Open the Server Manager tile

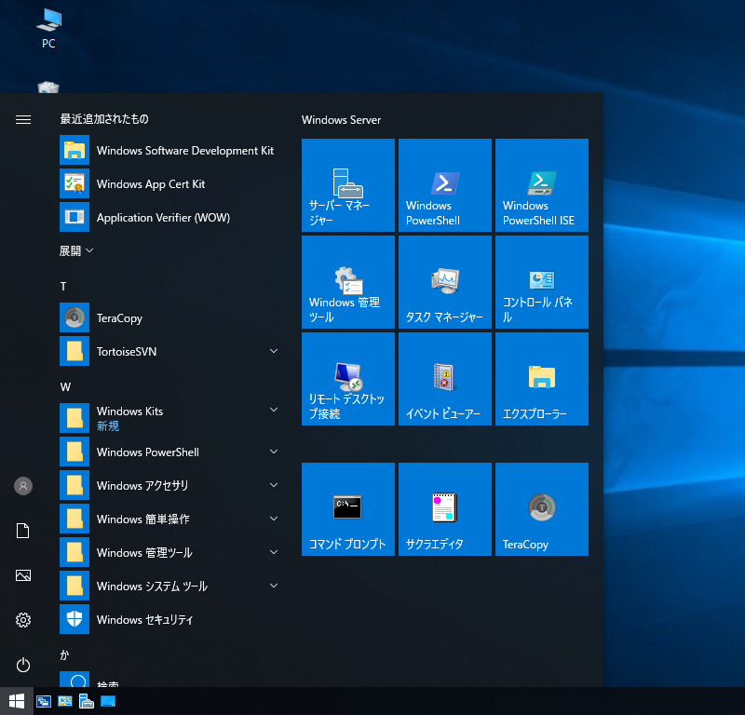click(x=347, y=185)
